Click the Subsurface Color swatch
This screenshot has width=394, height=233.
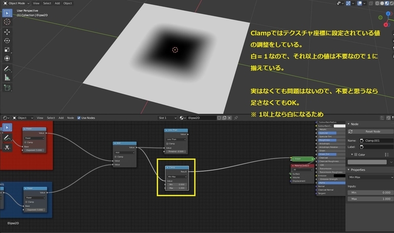click(x=339, y=126)
